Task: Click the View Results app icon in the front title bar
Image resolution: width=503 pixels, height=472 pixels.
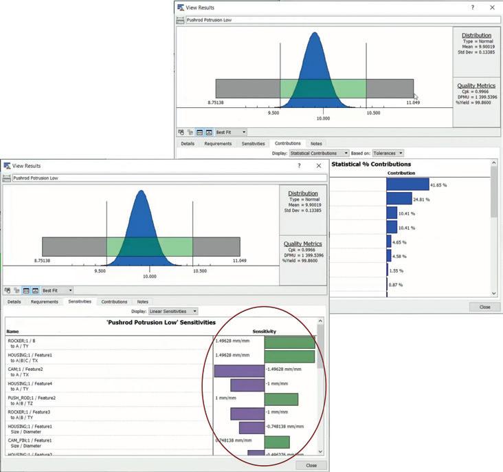Action: (7, 166)
